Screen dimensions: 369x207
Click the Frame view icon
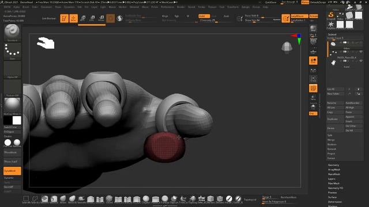click(x=313, y=79)
